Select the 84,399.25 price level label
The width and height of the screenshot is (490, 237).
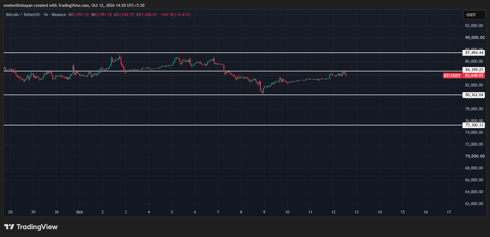click(x=474, y=70)
